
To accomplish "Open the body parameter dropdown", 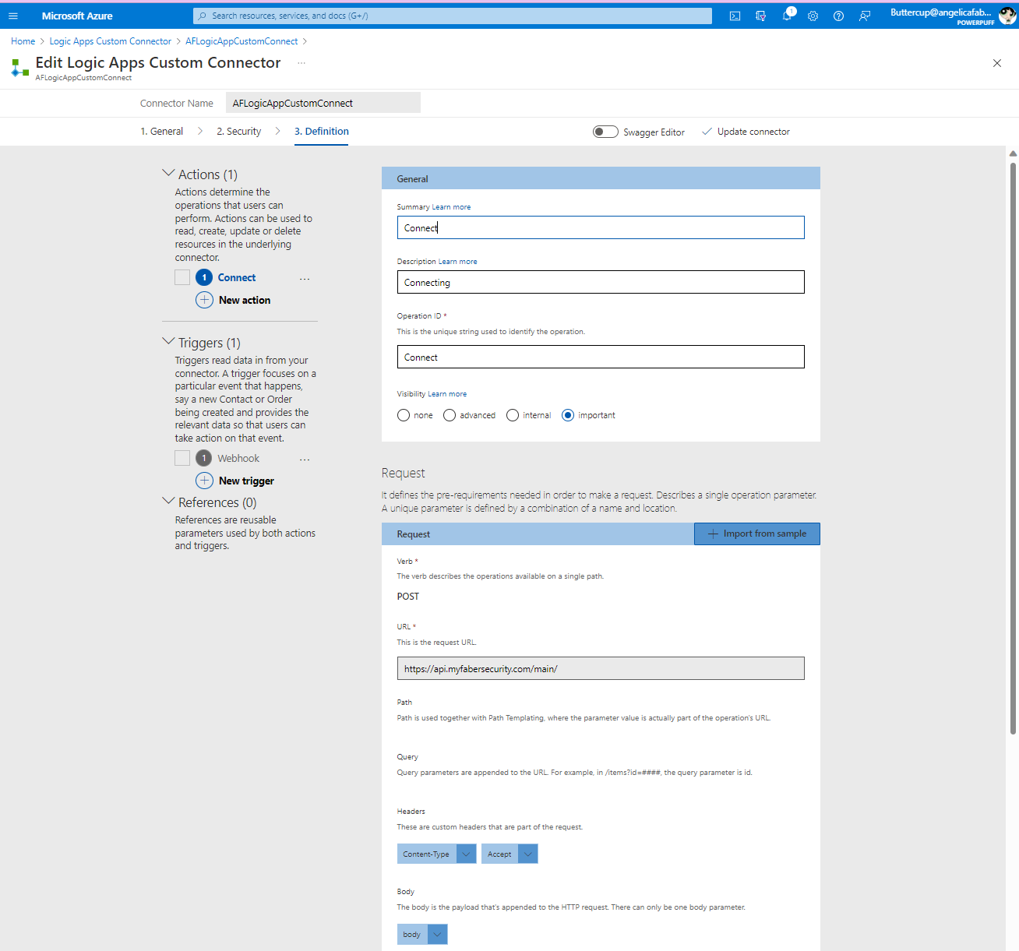I will (436, 934).
